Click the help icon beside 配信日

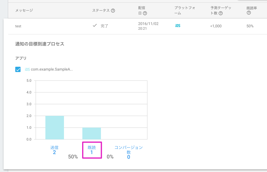coord(145,13)
